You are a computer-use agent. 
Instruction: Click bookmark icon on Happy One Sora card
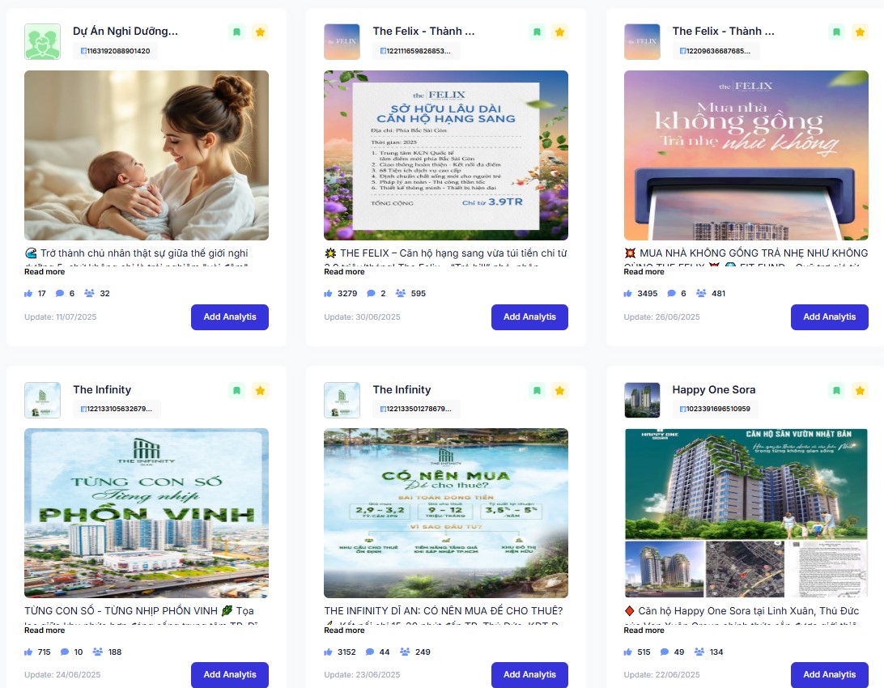837,390
